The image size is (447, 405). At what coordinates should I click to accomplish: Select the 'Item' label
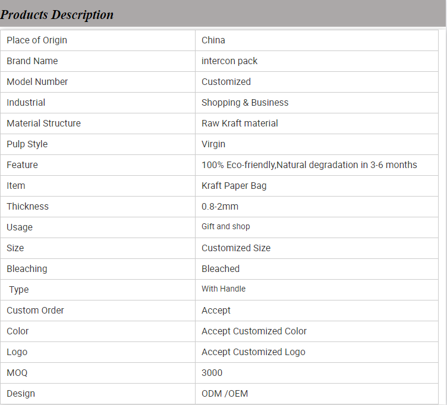pos(16,186)
